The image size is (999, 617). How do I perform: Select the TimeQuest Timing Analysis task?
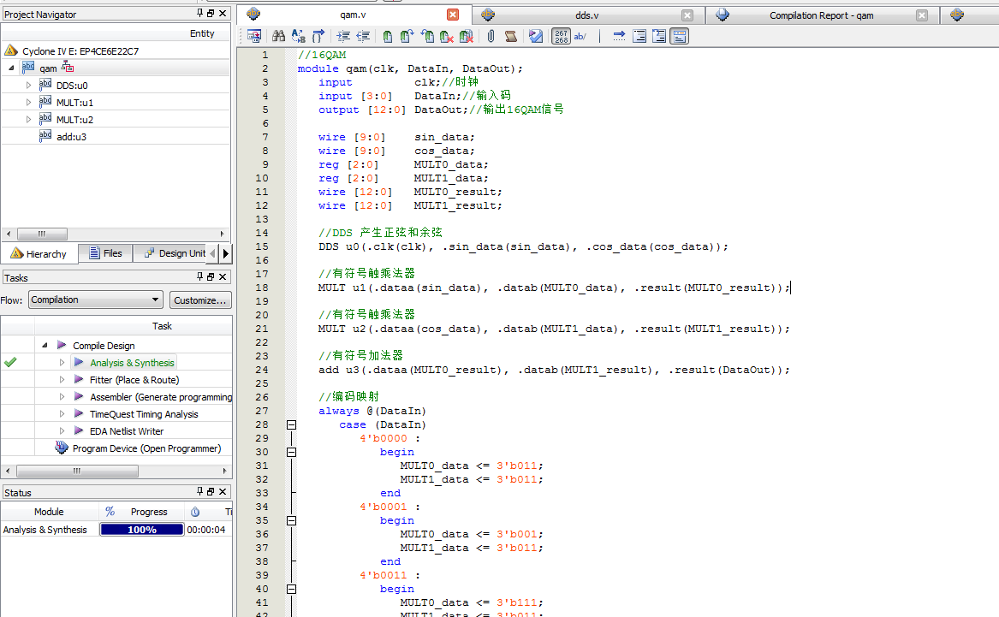pos(143,413)
